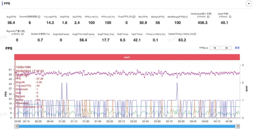The image size is (253, 130).
Task: Click the Stutter(卡顿率) value 0.7
Action: (x=40, y=40)
